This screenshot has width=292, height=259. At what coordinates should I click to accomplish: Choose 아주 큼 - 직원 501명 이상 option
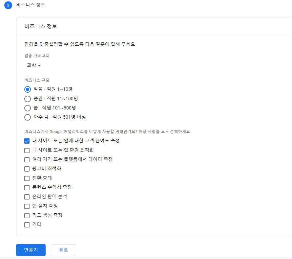click(28, 117)
